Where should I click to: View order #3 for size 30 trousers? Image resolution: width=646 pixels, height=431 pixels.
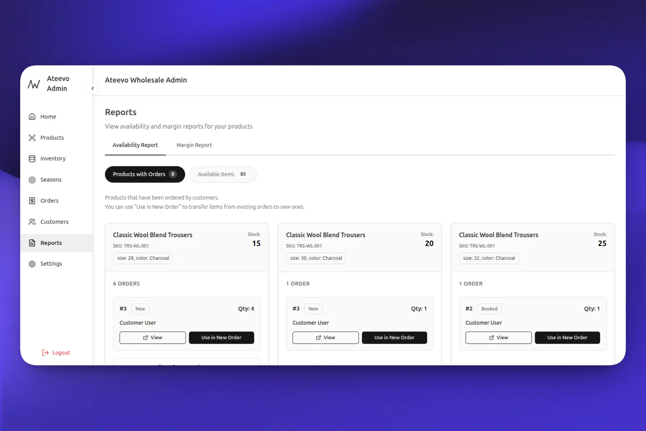325,338
